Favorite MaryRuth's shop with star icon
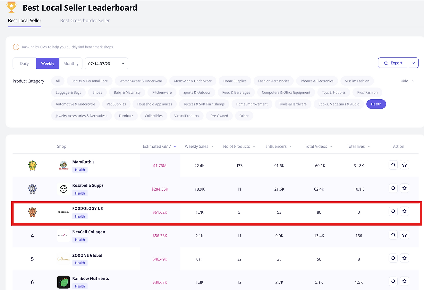This screenshot has height=290, width=424. click(x=404, y=165)
